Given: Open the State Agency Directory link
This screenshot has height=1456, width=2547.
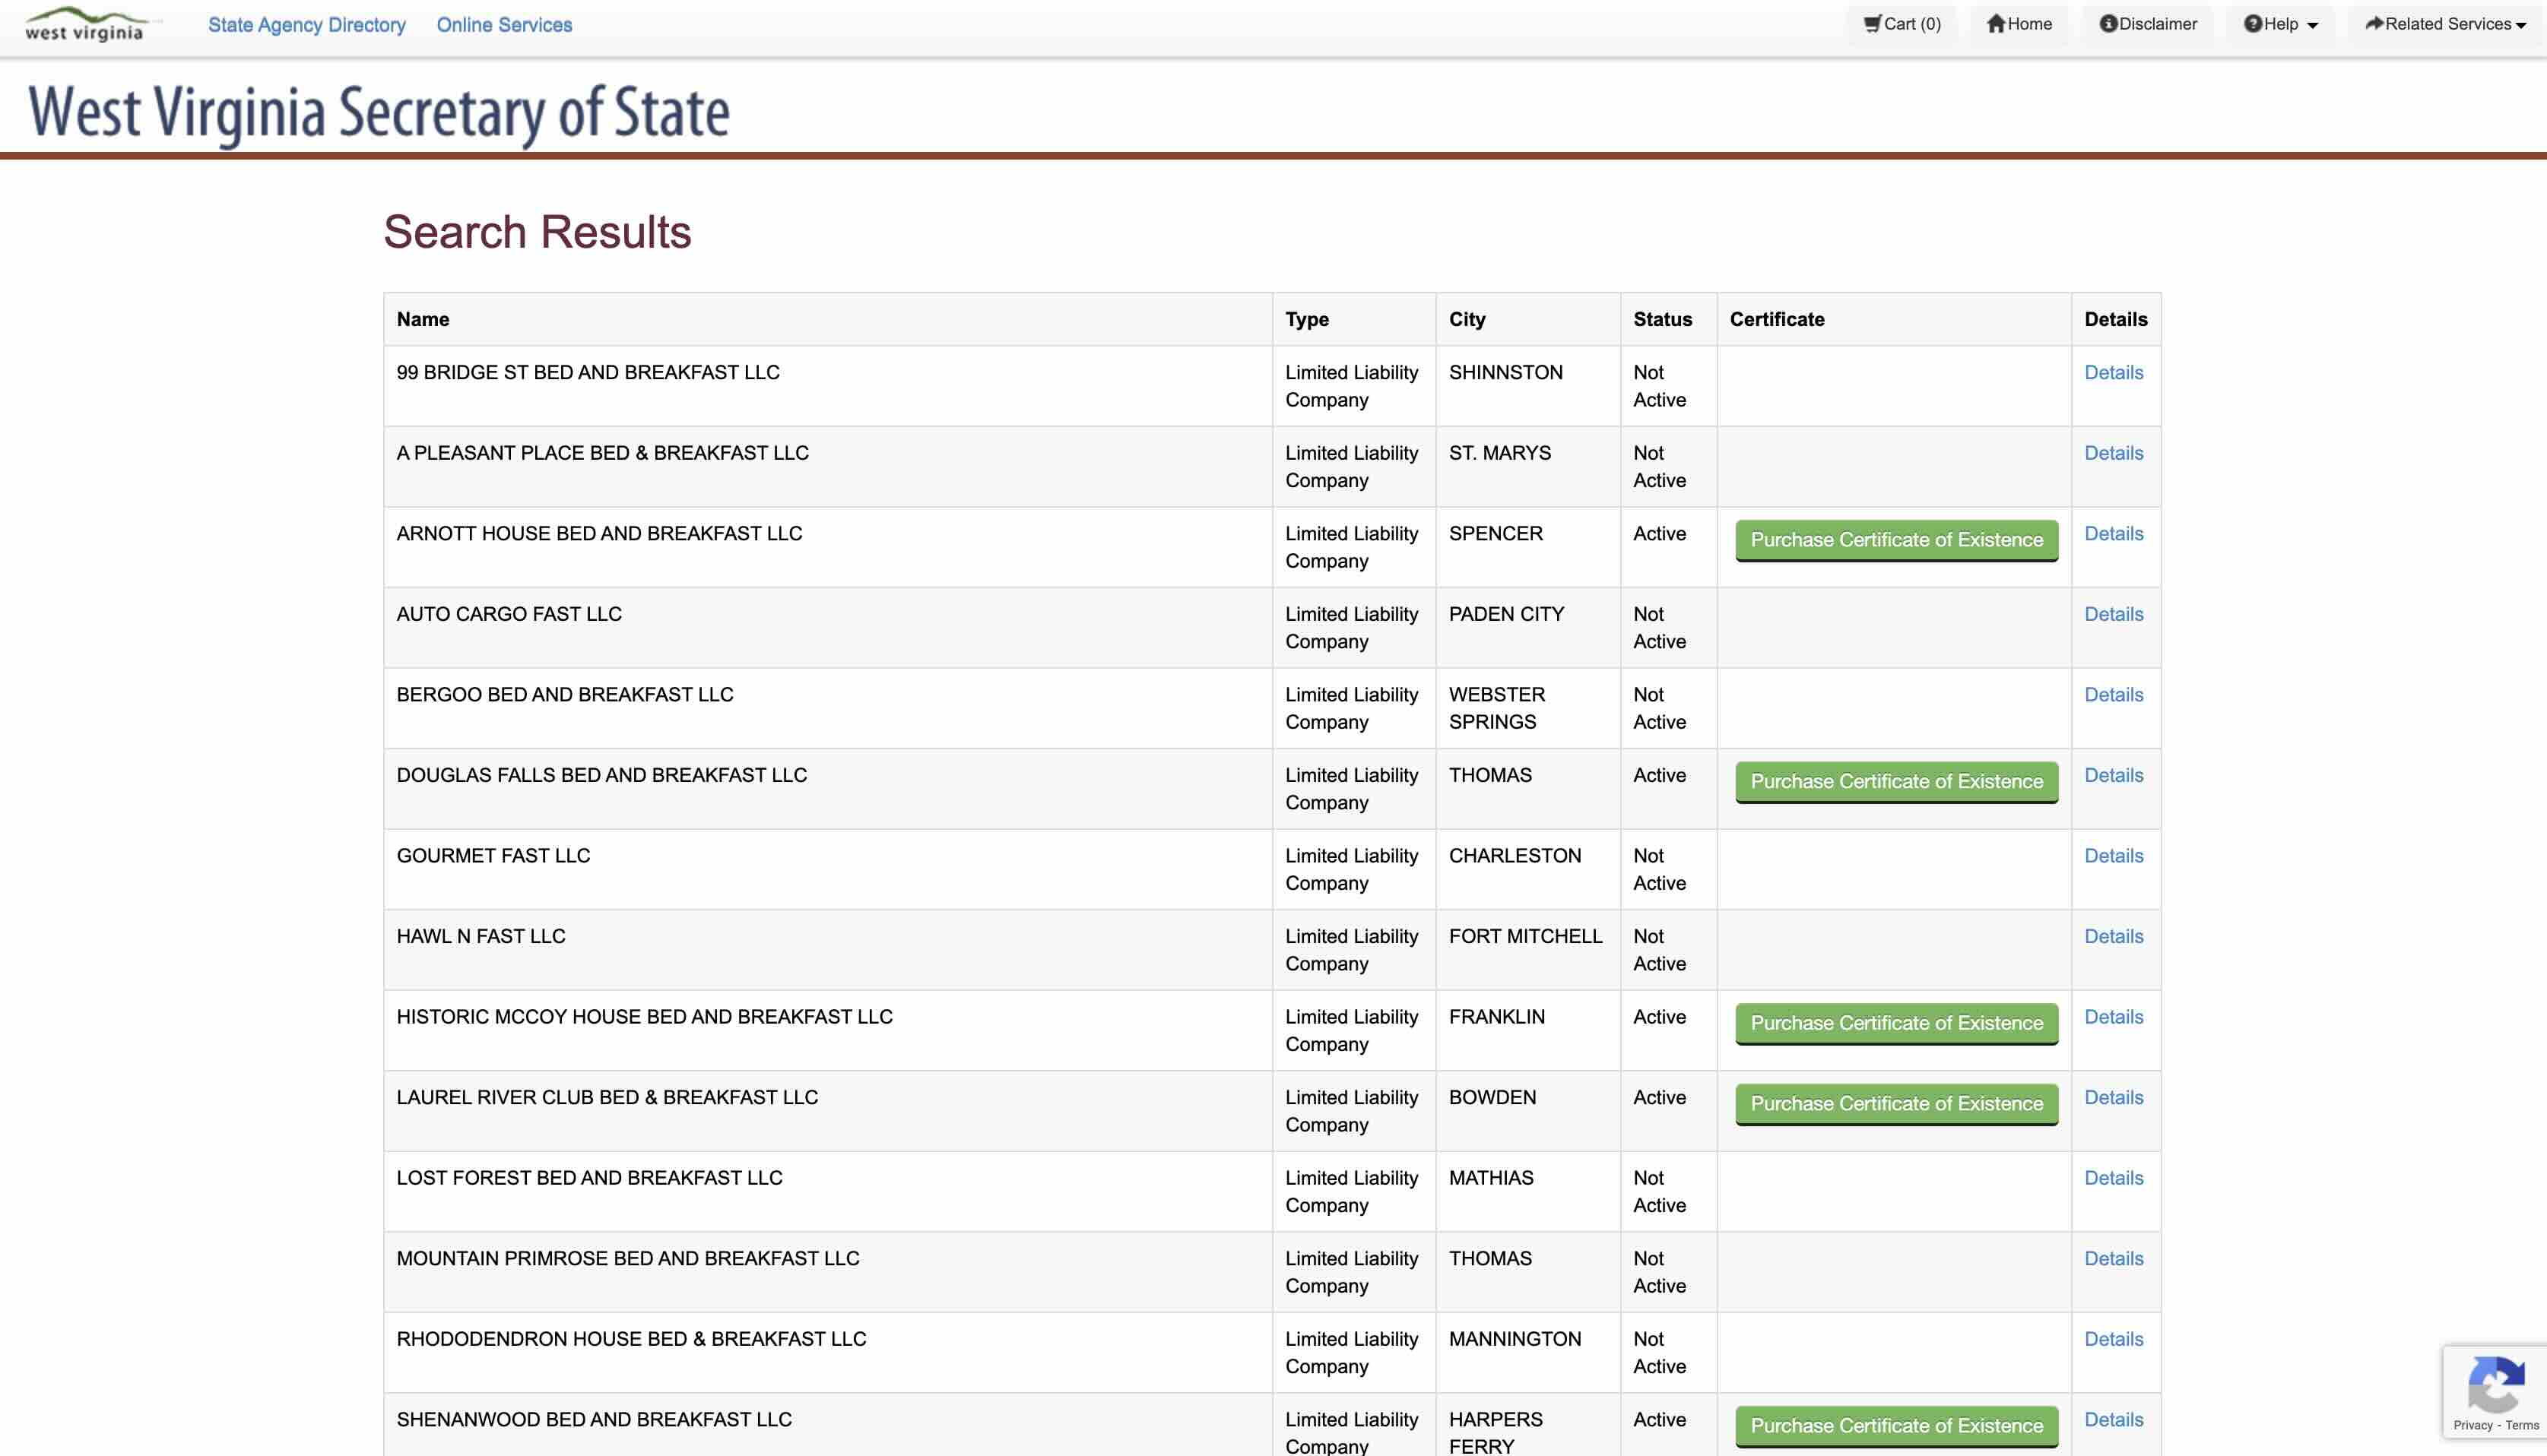Looking at the screenshot, I should [306, 25].
